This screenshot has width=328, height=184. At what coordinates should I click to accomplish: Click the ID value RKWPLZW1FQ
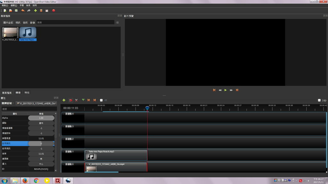[x=41, y=169]
